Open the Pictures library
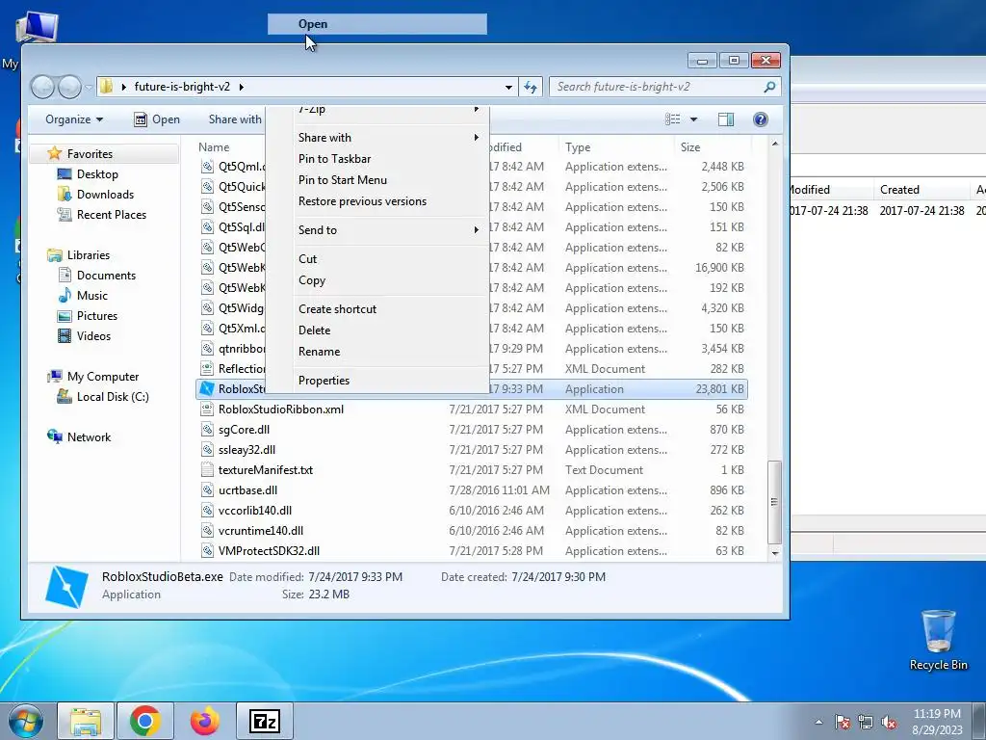The height and width of the screenshot is (740, 986). [x=97, y=316]
